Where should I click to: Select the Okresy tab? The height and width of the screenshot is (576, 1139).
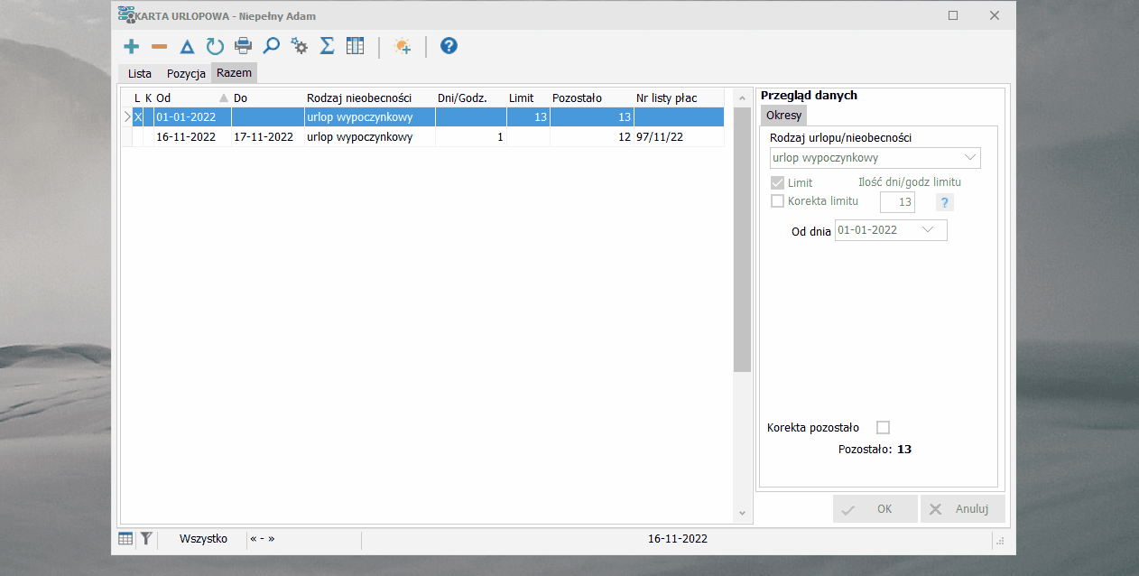[x=783, y=116]
